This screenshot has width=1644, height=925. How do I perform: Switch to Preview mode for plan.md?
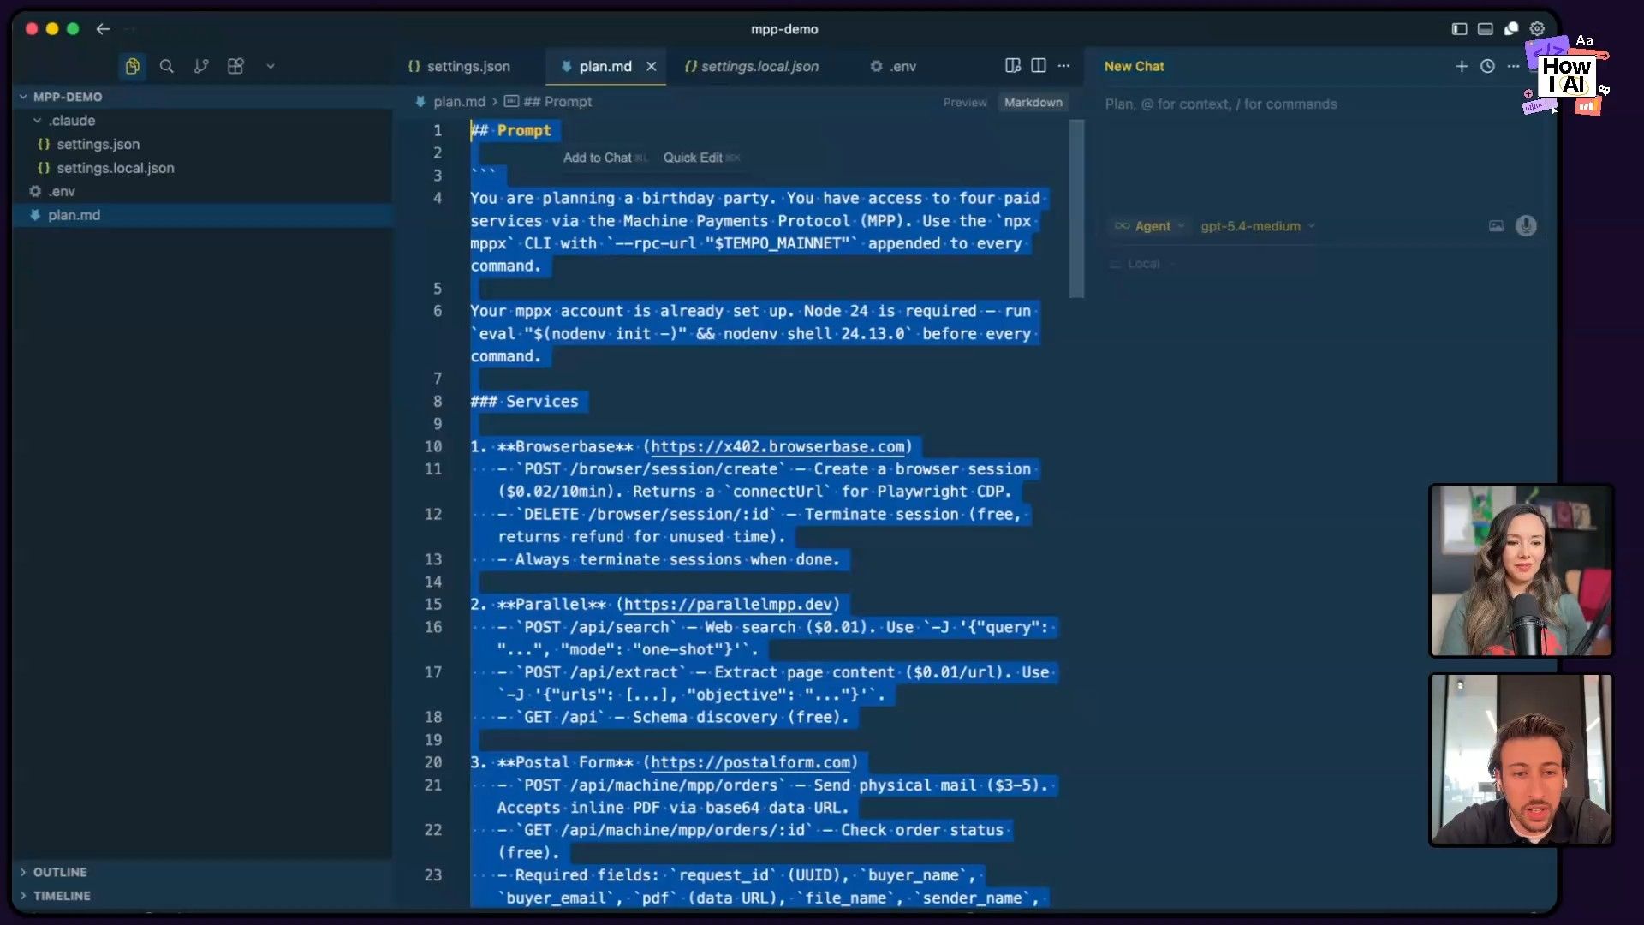pyautogui.click(x=965, y=102)
